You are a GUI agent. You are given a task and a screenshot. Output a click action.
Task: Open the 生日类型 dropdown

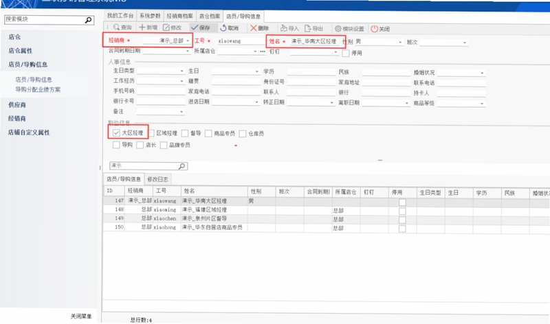[182, 71]
